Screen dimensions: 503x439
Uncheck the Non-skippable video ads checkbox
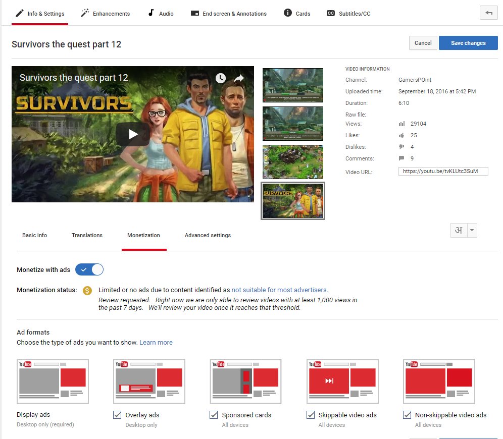(x=407, y=415)
